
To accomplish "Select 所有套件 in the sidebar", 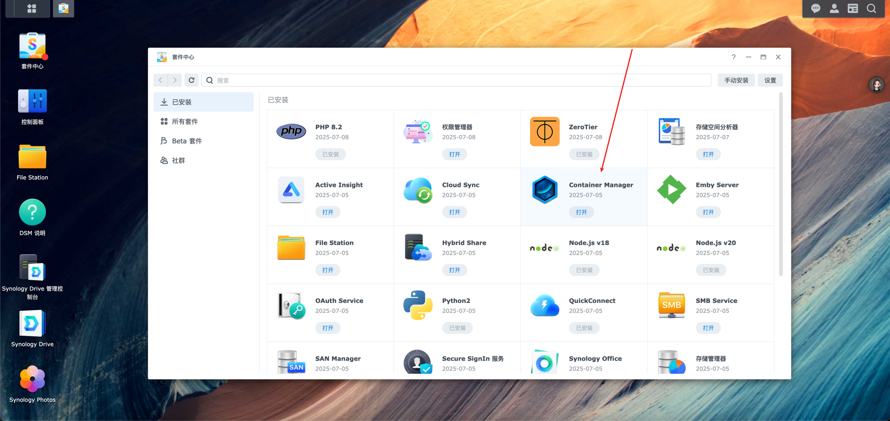I will [x=203, y=122].
